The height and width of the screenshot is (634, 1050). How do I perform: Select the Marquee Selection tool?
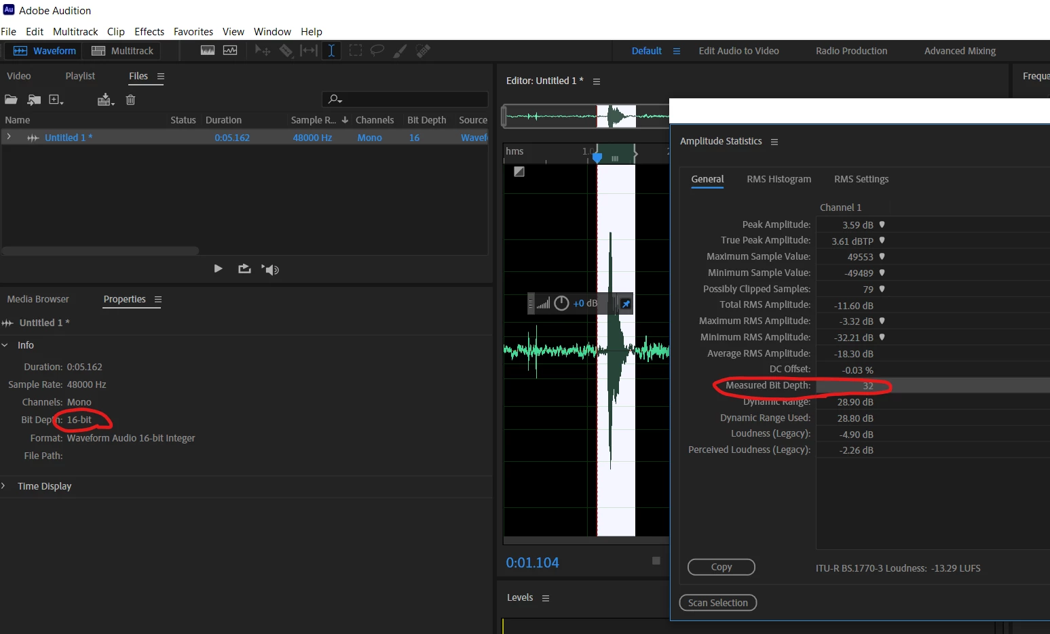pyautogui.click(x=355, y=51)
